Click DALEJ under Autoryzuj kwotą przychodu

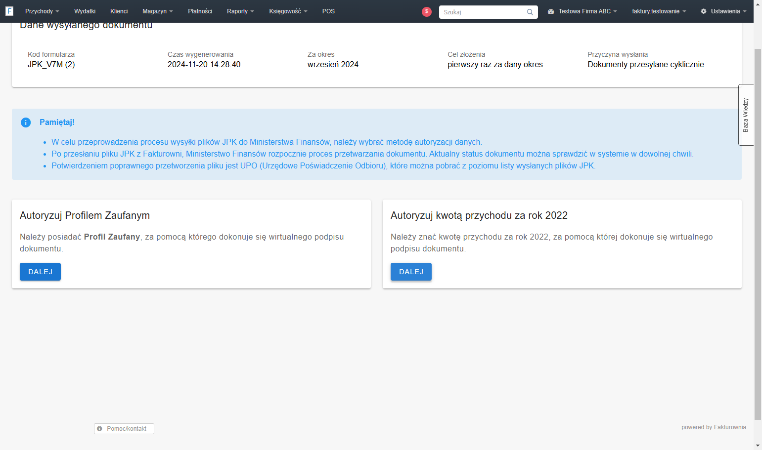pyautogui.click(x=411, y=272)
